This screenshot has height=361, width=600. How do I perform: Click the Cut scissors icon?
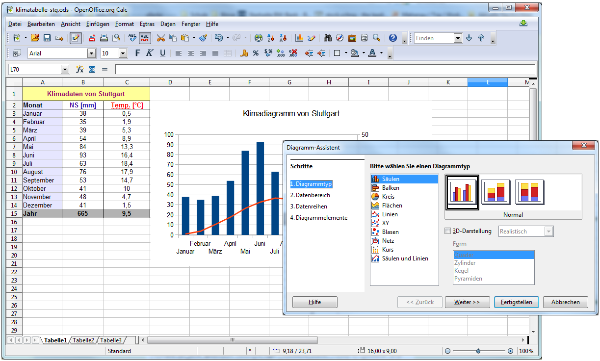pos(160,38)
